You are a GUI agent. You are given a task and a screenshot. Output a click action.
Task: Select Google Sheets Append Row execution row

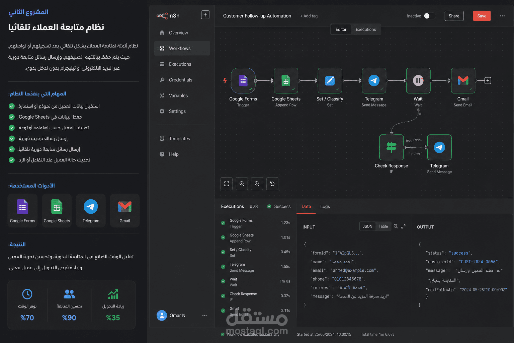pyautogui.click(x=255, y=238)
